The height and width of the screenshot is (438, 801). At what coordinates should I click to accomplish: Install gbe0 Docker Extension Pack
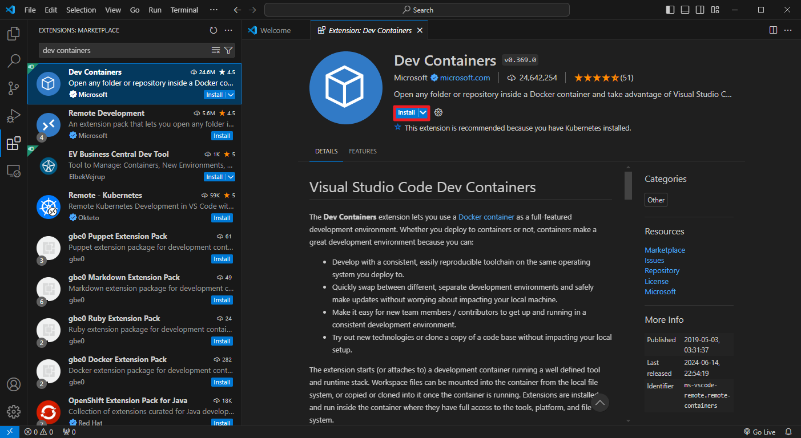coord(222,382)
